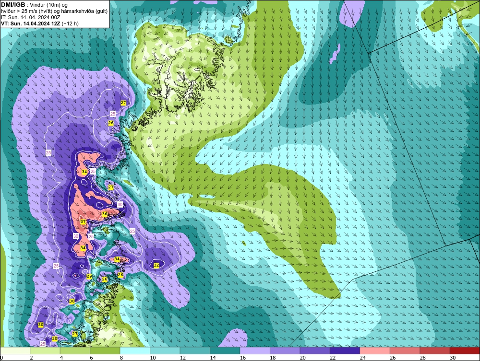This screenshot has width=480, height=361.
Task: Click the "hviður > 25 m/s (hvítt)" header line
Action: pyautogui.click(x=26, y=12)
